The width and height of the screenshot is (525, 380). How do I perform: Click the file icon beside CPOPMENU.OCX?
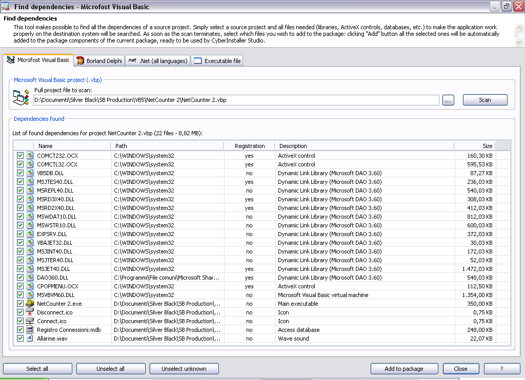[30, 286]
